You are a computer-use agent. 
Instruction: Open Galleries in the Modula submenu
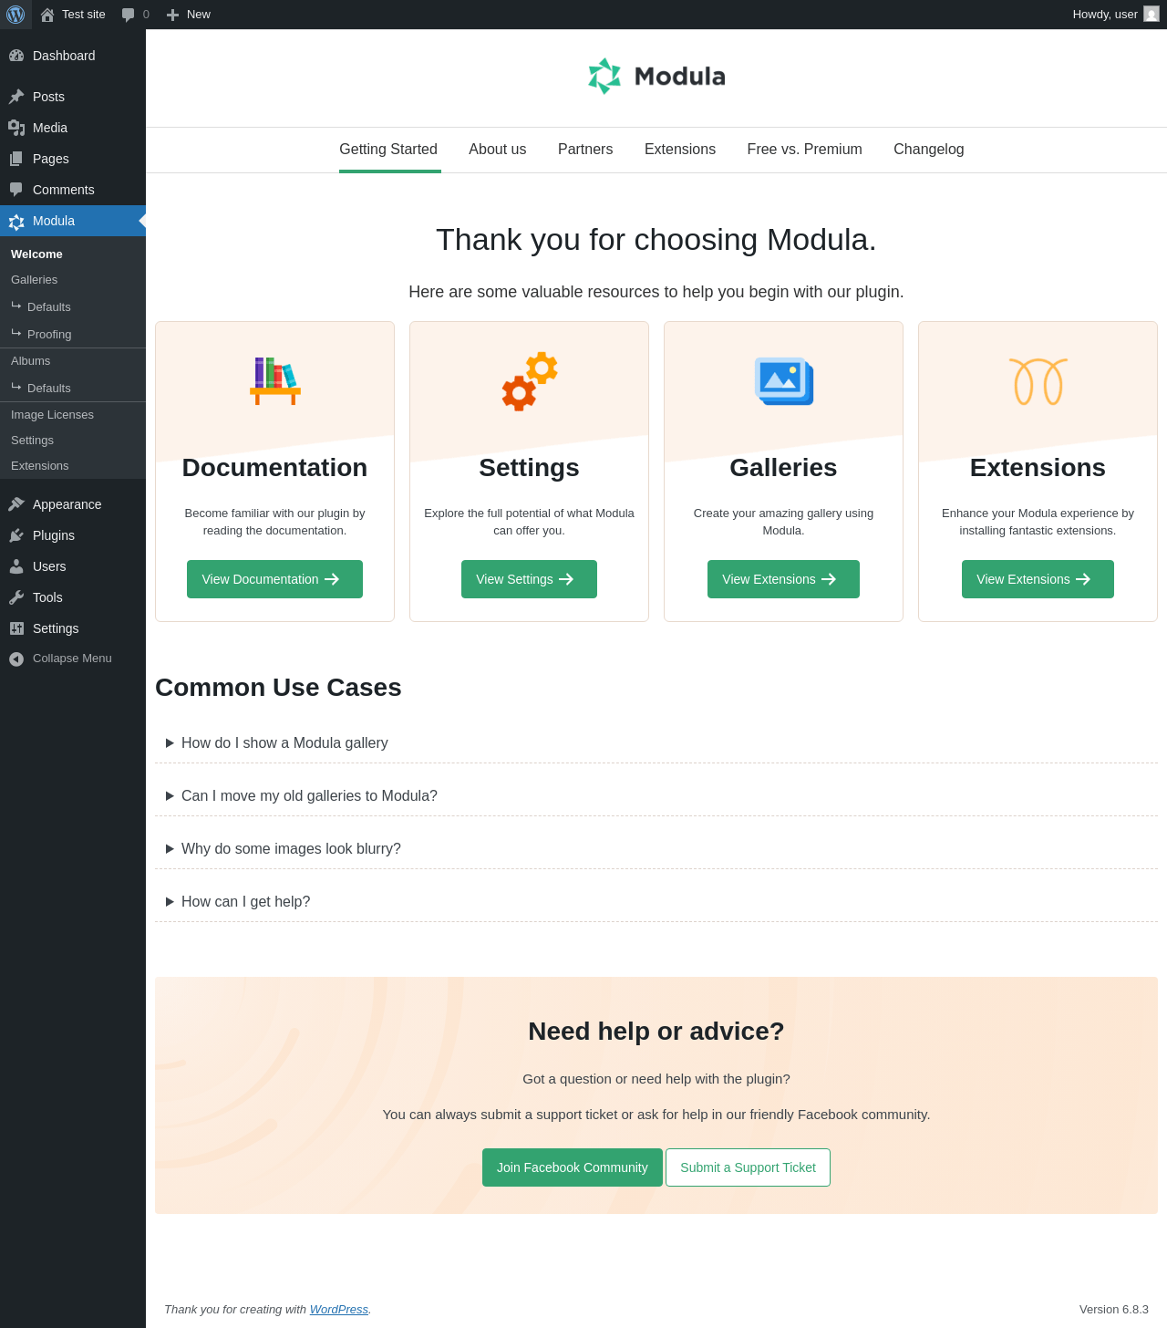[x=73, y=280]
